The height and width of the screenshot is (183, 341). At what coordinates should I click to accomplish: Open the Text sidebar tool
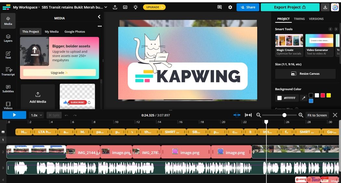click(x=8, y=55)
